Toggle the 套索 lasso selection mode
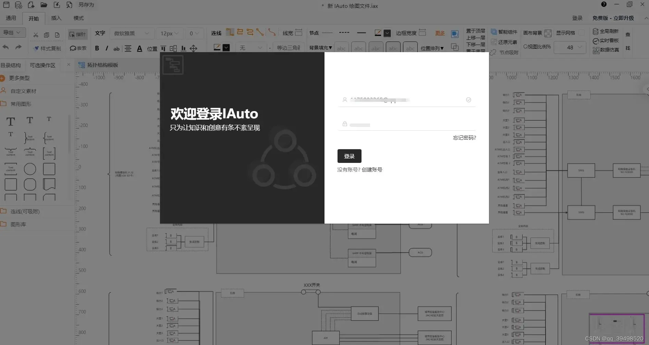The image size is (649, 345). [x=78, y=48]
